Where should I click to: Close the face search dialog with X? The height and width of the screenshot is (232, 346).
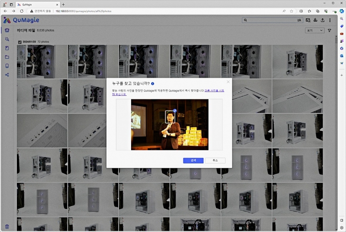point(228,82)
